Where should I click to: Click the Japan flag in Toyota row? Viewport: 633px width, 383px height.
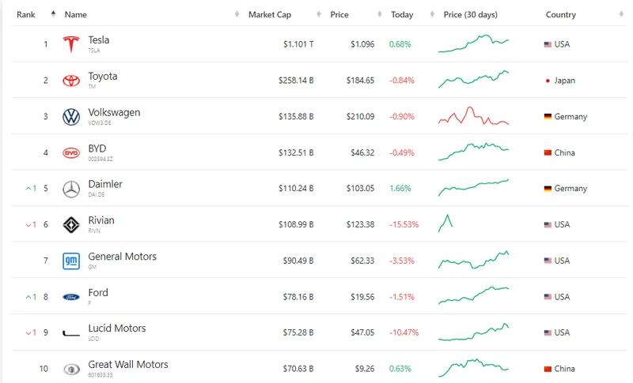coord(548,81)
